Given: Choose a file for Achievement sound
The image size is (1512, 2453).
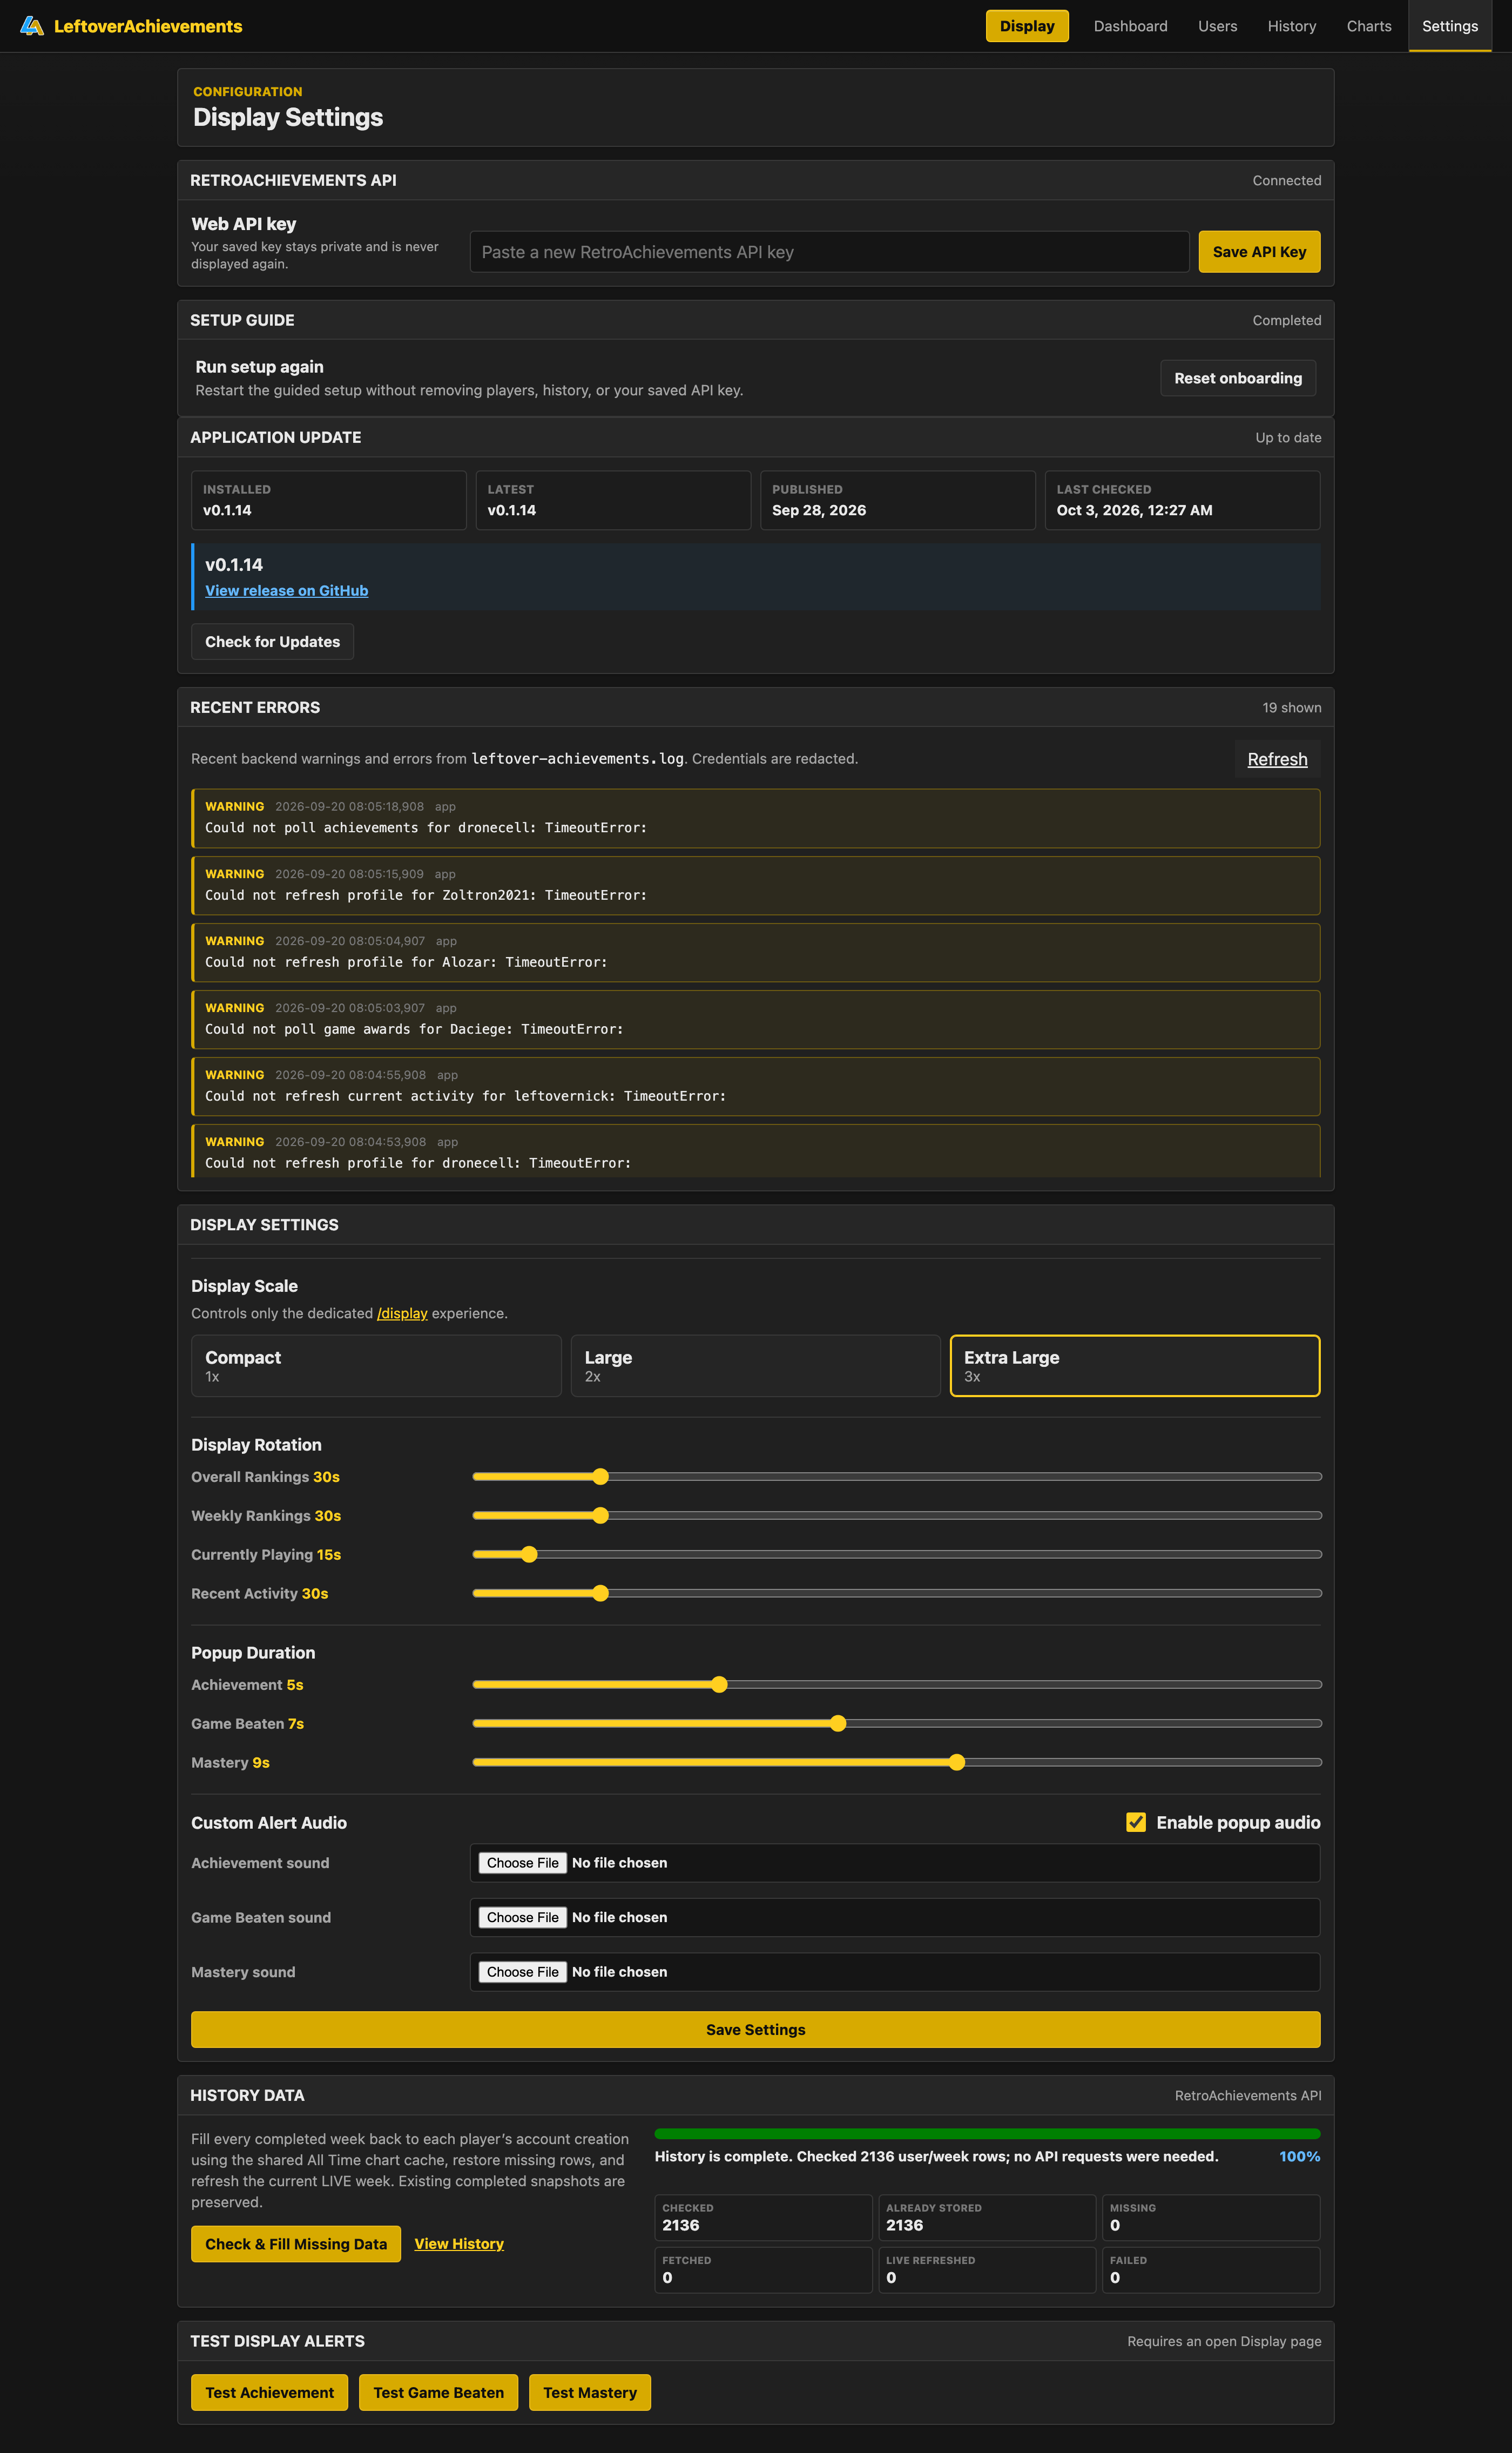Looking at the screenshot, I should click(523, 1863).
